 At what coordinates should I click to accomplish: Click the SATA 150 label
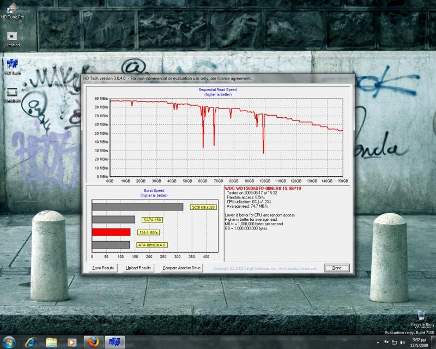152,220
